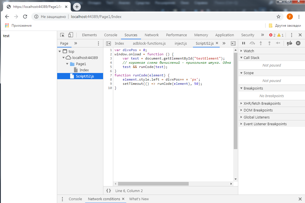Viewport: 305px width, 203px height.
Task: Hide the debugger sidebar icon
Action: point(233,44)
